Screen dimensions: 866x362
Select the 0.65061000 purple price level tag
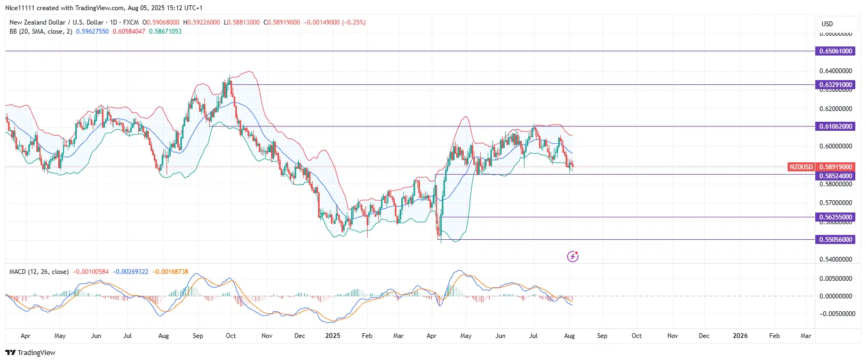pos(836,51)
